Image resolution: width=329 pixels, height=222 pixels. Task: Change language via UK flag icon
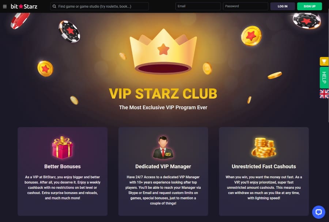324,94
